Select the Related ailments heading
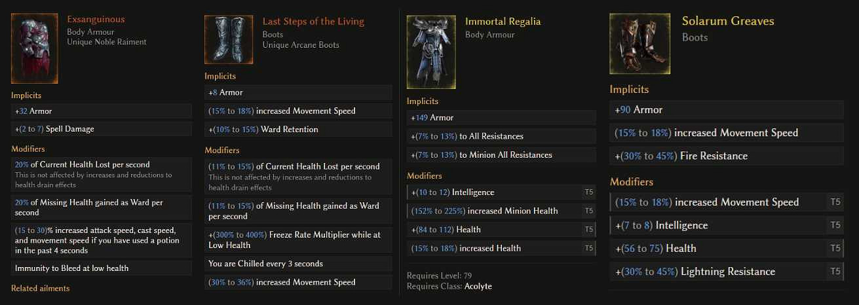This screenshot has height=305, width=859. tap(40, 289)
